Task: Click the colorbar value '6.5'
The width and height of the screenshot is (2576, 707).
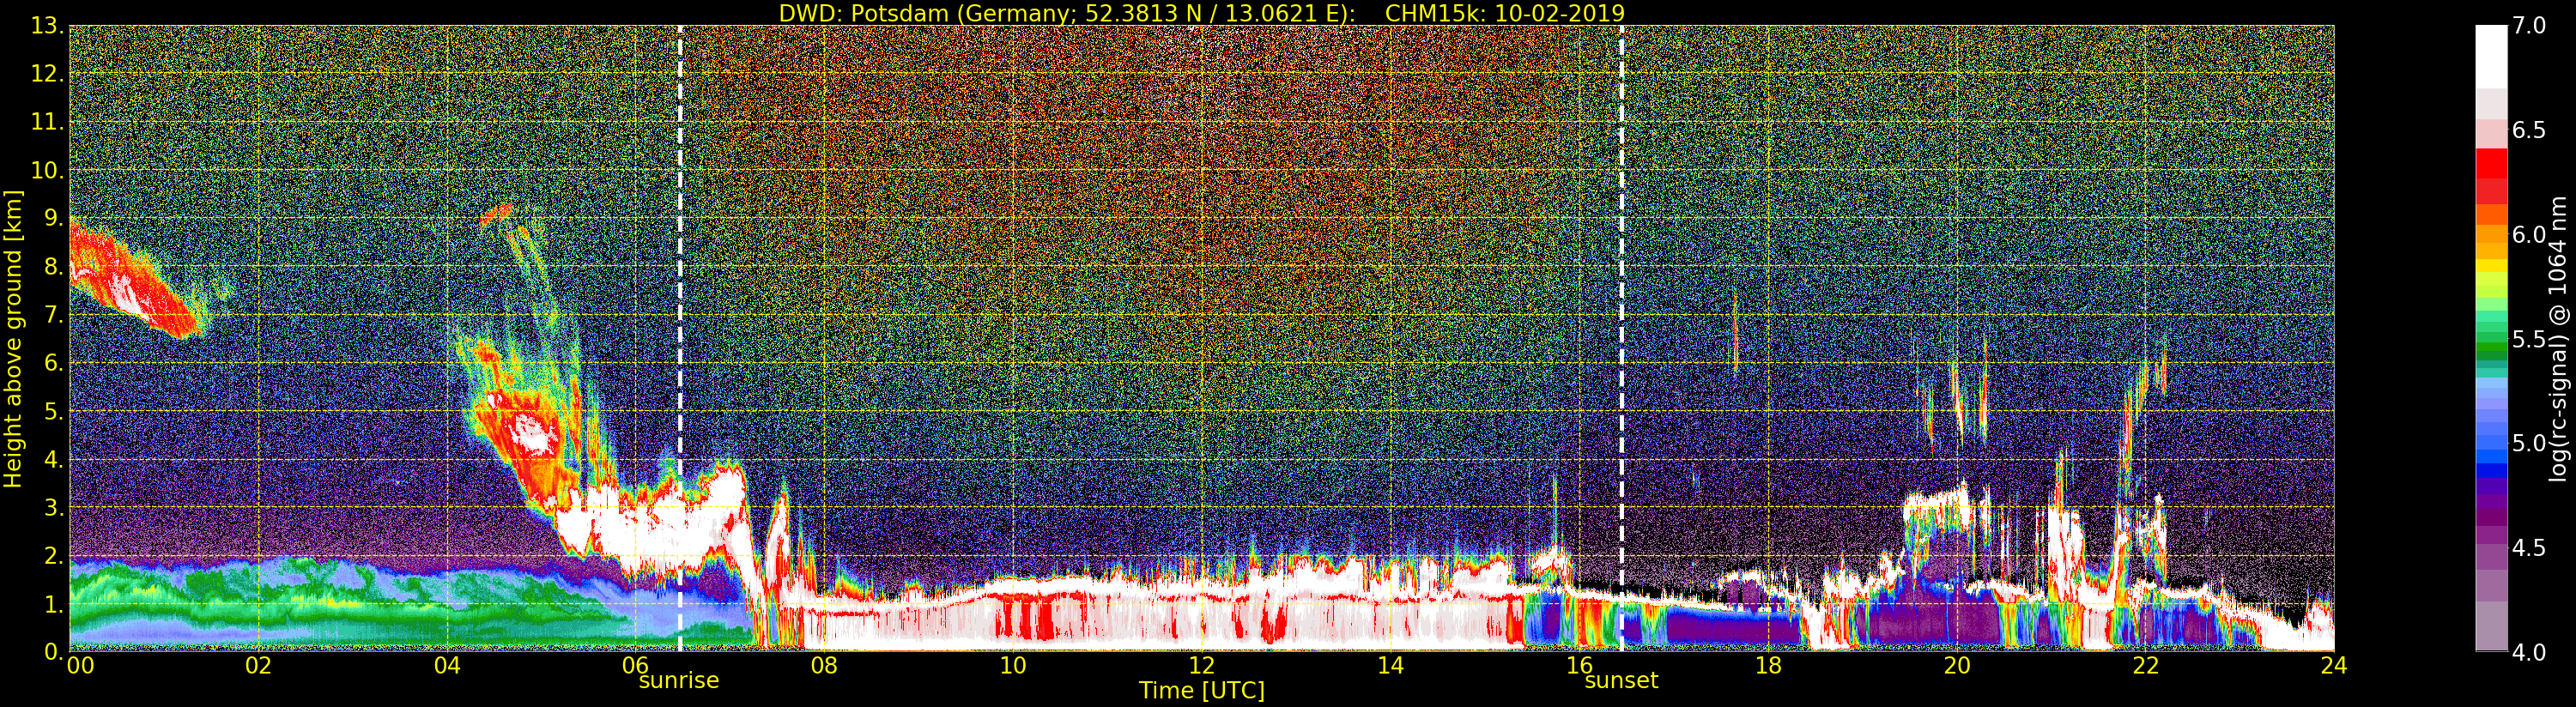Action: (2529, 130)
